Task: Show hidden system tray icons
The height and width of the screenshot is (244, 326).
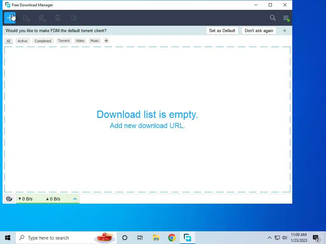Action: 269,238
